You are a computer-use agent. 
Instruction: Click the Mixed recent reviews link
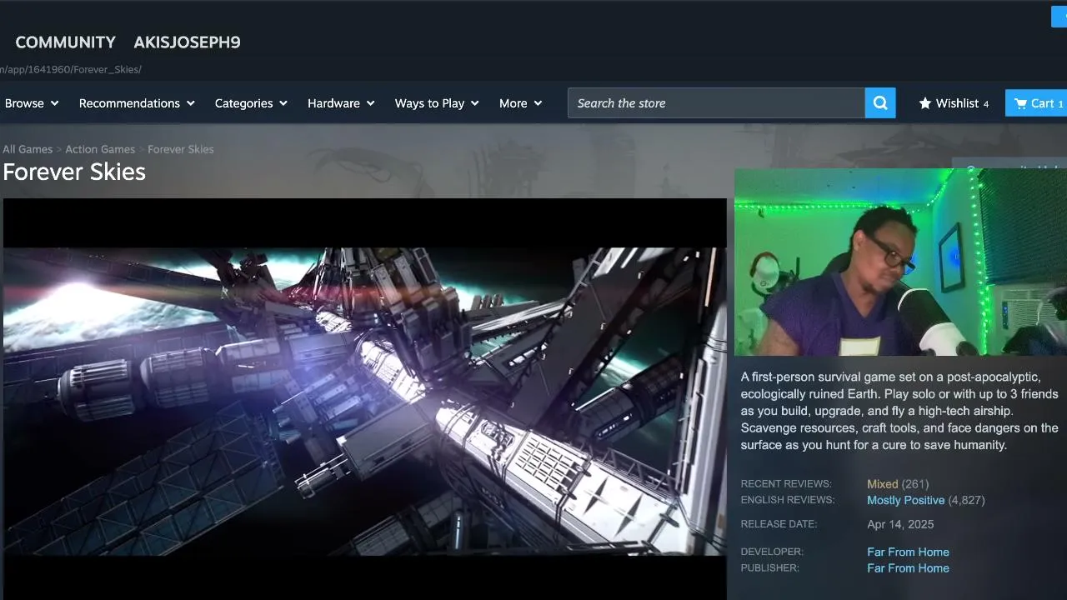point(882,484)
